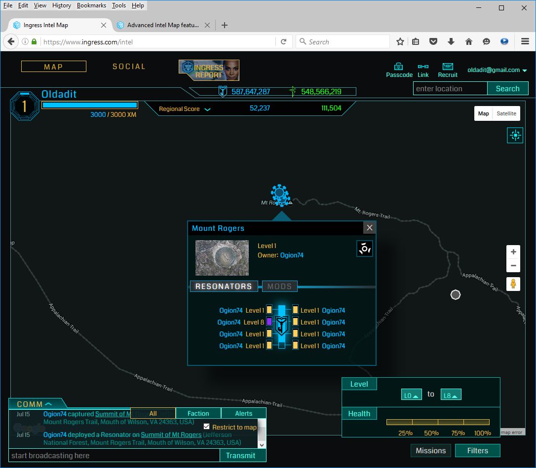
Task: Click the portal faction icon in Mount Rogers popup
Action: [365, 249]
